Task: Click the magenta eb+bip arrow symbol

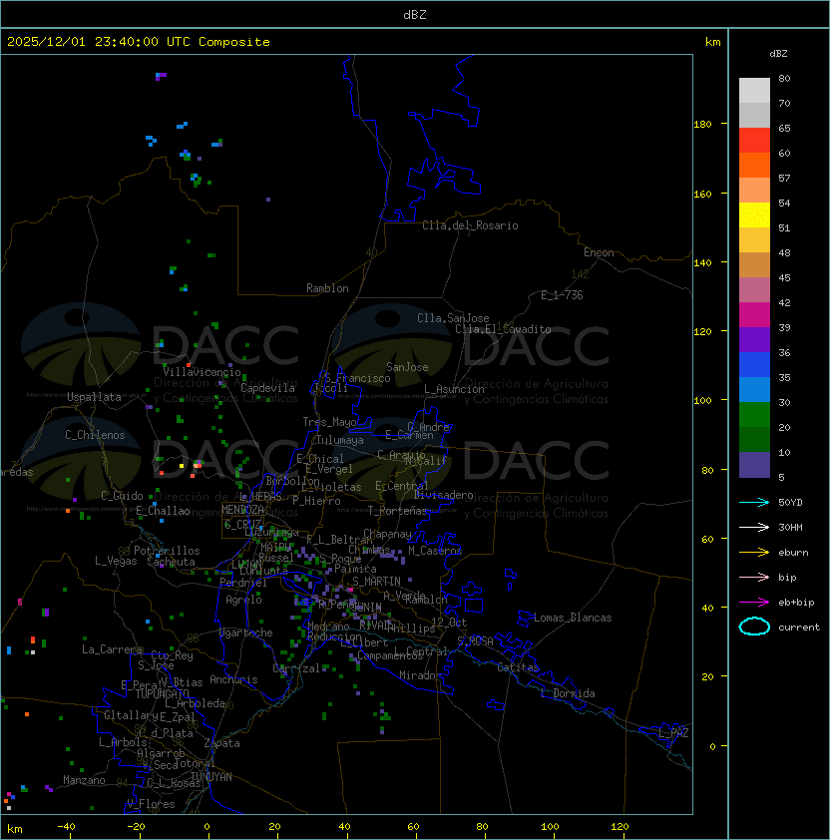Action: coord(754,602)
